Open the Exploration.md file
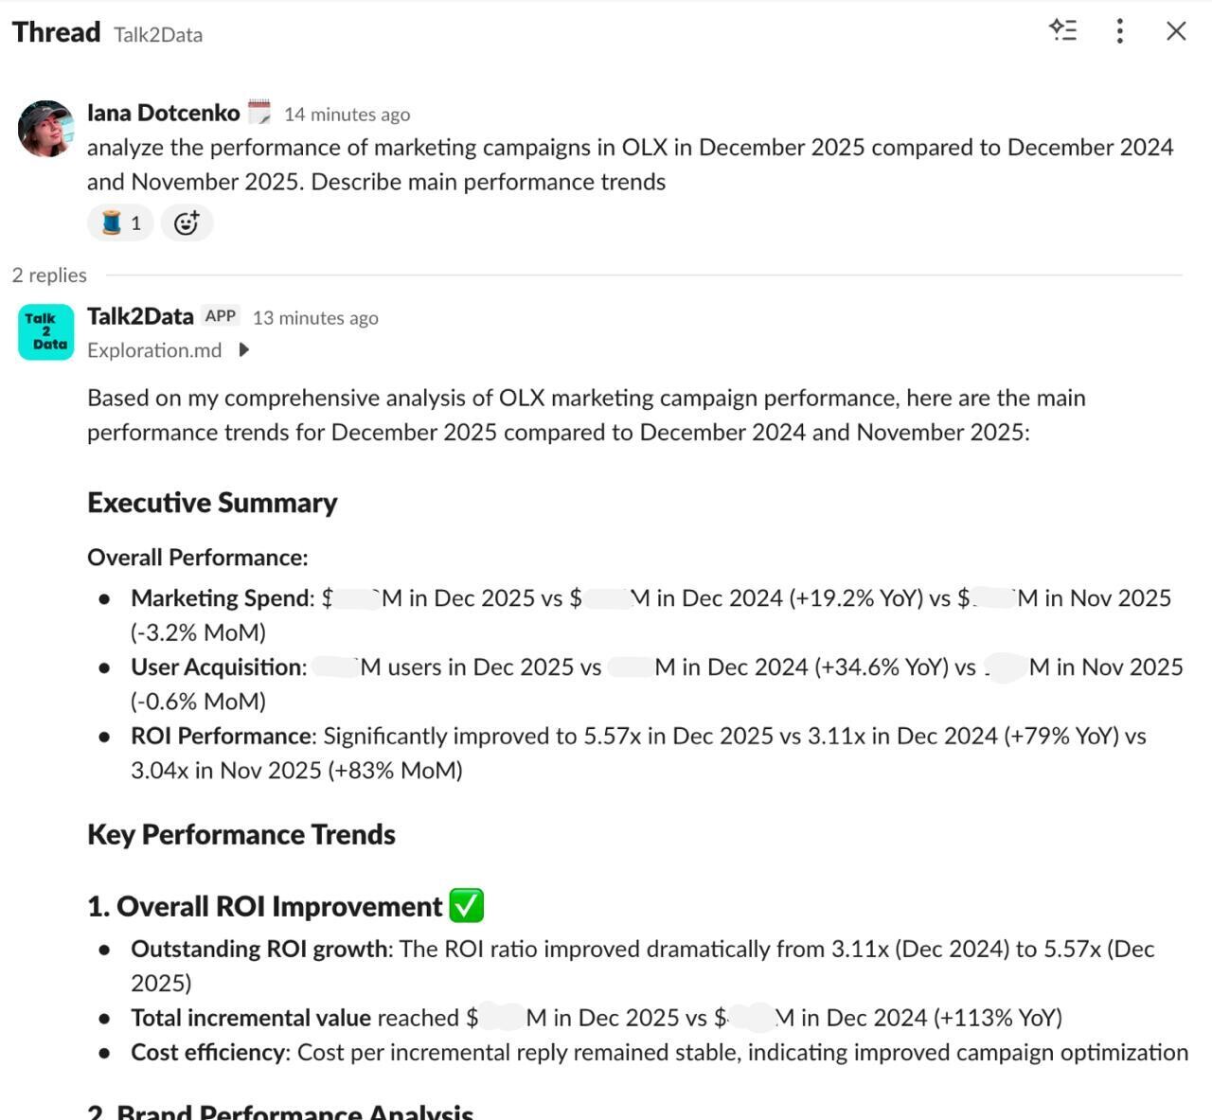The image size is (1212, 1120). tap(154, 350)
